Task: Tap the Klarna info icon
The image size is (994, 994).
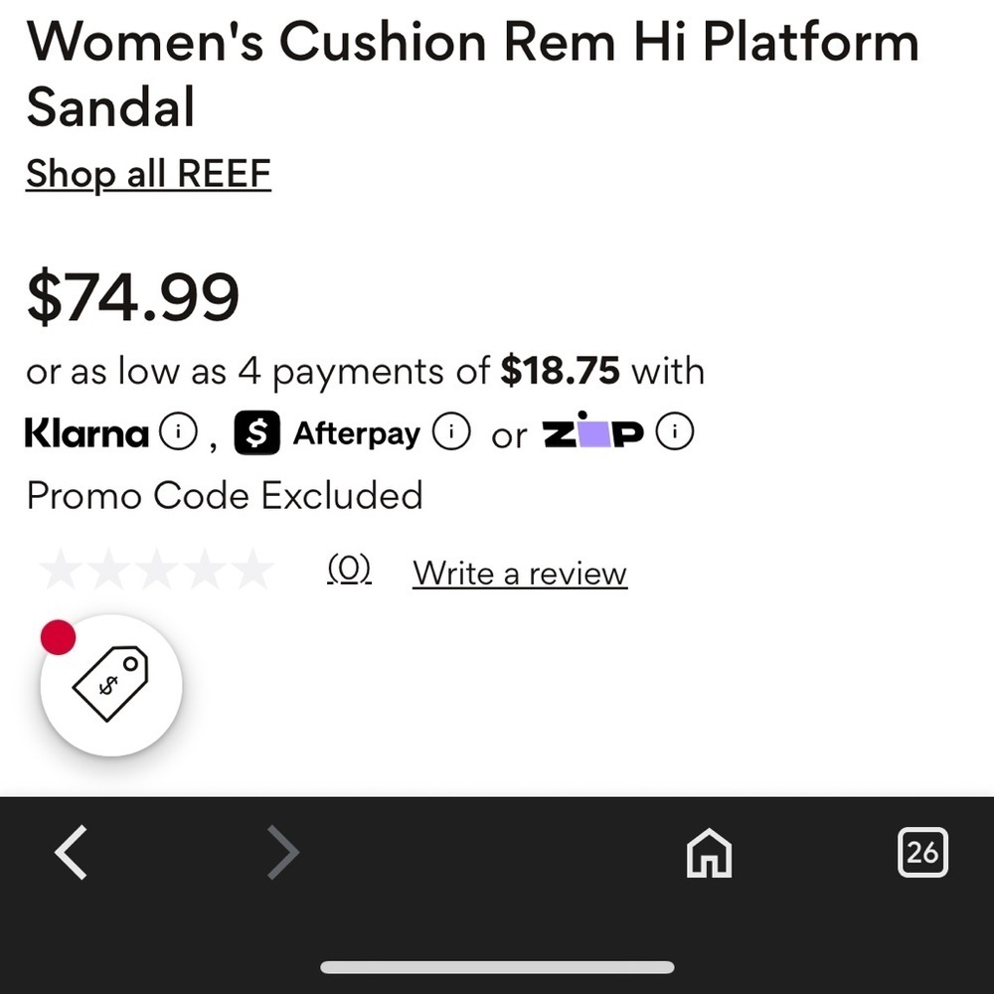Action: tap(178, 432)
